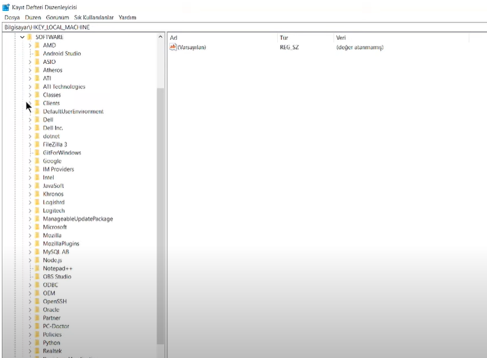Open the Dosya menu
This screenshot has width=487, height=358.
coord(11,17)
